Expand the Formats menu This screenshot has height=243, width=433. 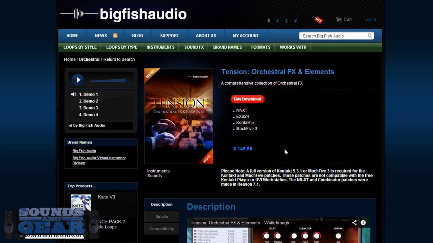260,47
